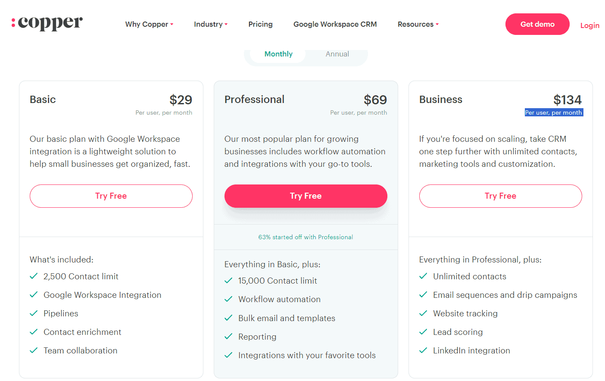Click the highlighted Per user, per month text
605x381 pixels.
(554, 112)
